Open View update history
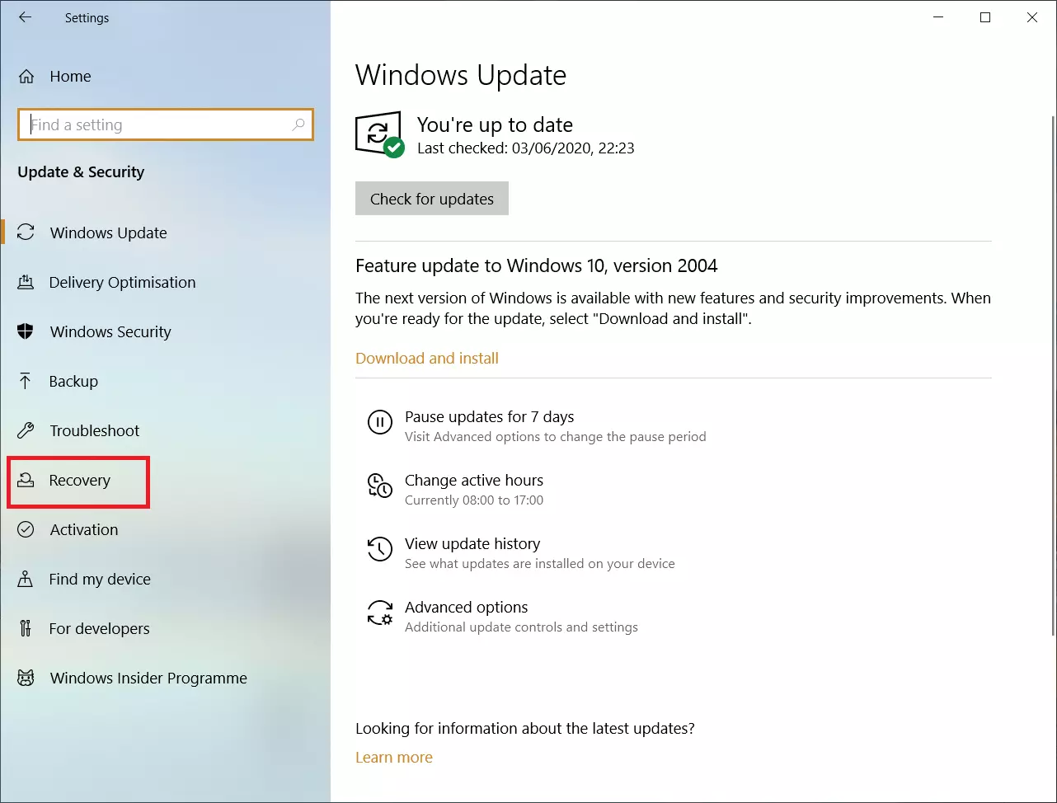This screenshot has width=1057, height=803. 521,552
